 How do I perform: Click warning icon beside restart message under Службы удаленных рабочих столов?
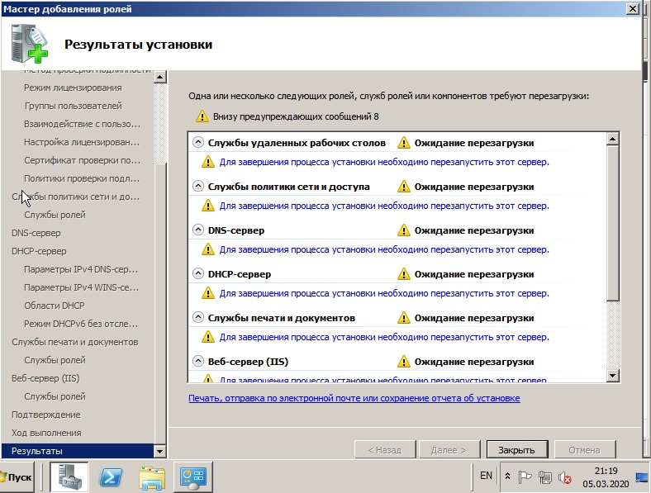coord(208,162)
